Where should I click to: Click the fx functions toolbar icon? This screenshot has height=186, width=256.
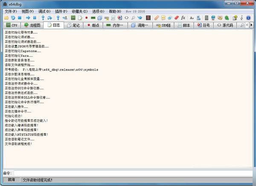(x=183, y=18)
